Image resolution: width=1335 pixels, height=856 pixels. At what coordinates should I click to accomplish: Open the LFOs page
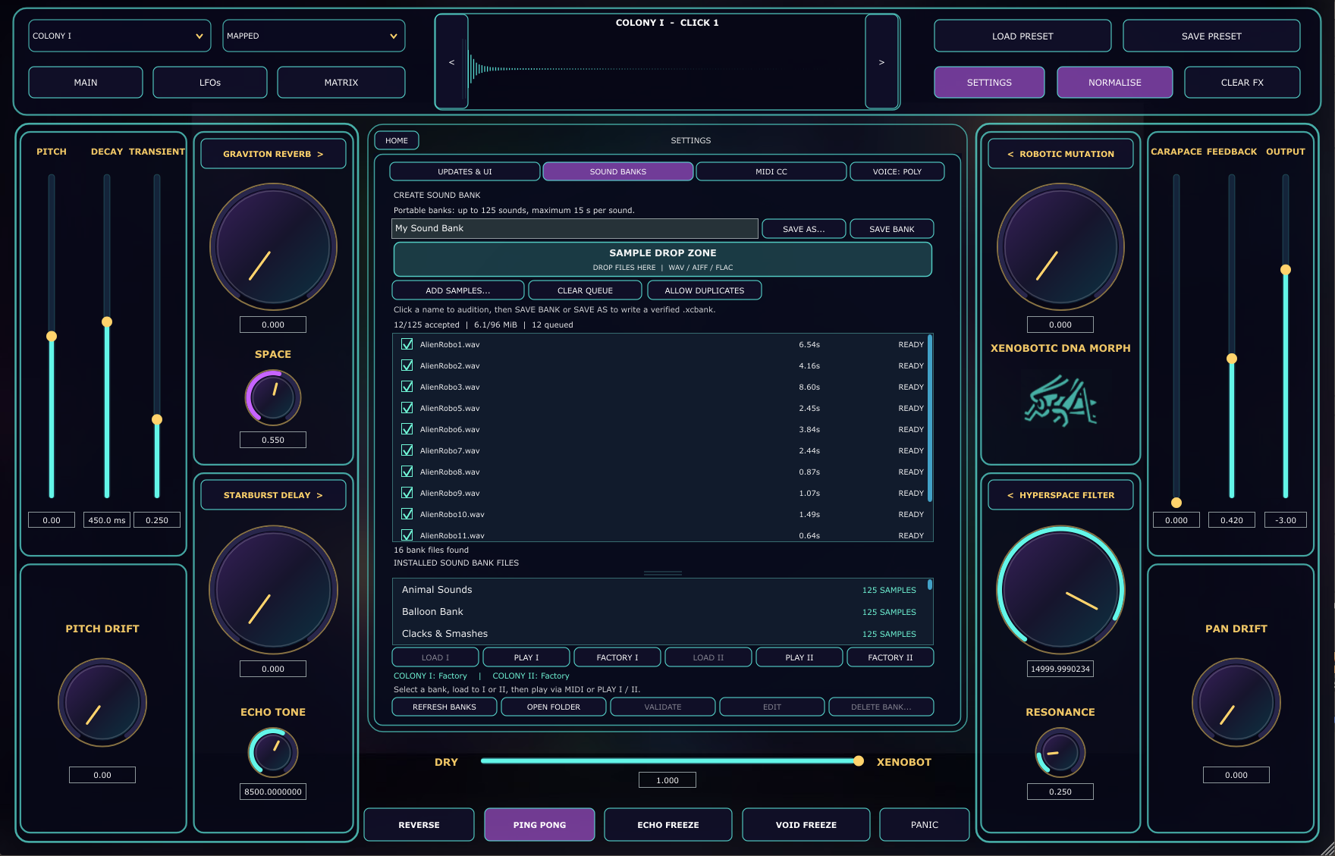pos(210,83)
